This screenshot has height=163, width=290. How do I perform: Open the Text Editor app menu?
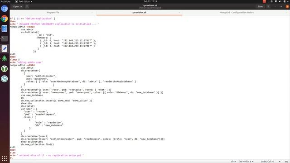tap(24, 1)
